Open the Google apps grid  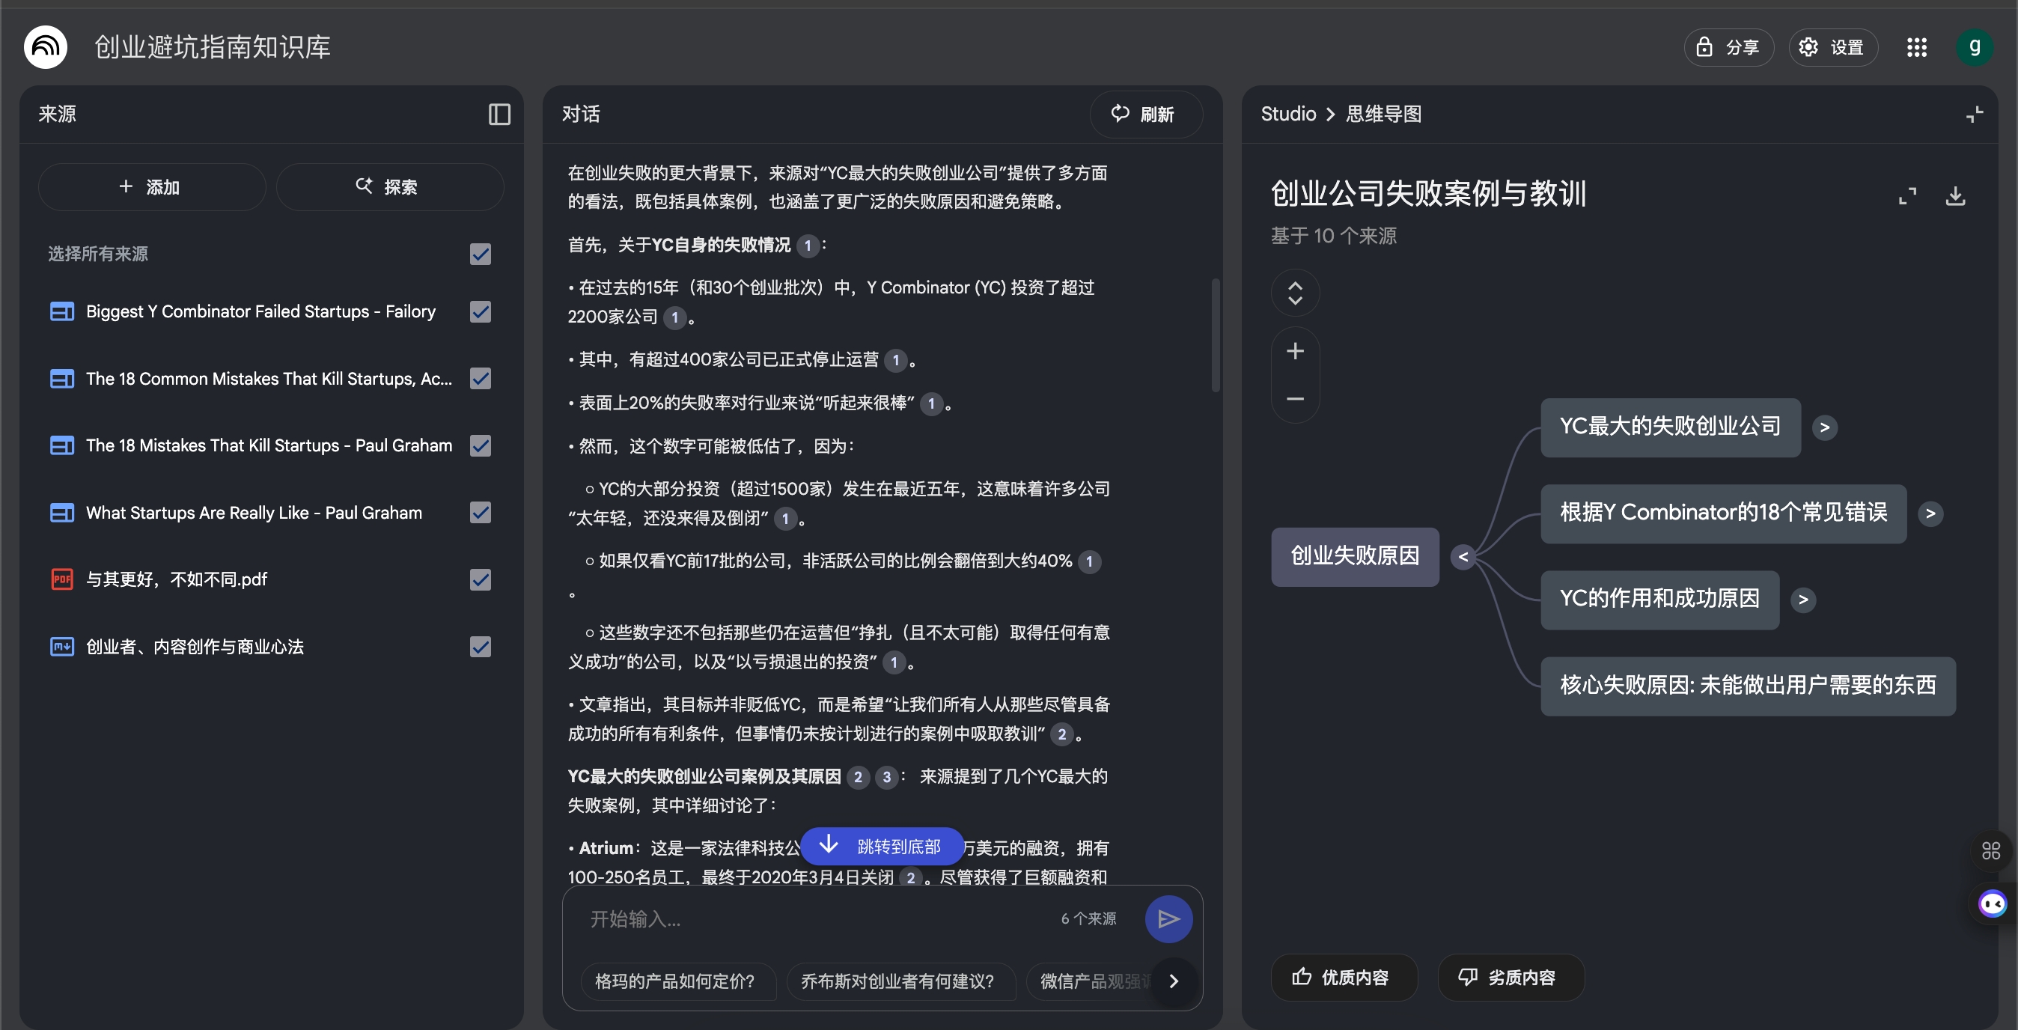[x=1916, y=48]
